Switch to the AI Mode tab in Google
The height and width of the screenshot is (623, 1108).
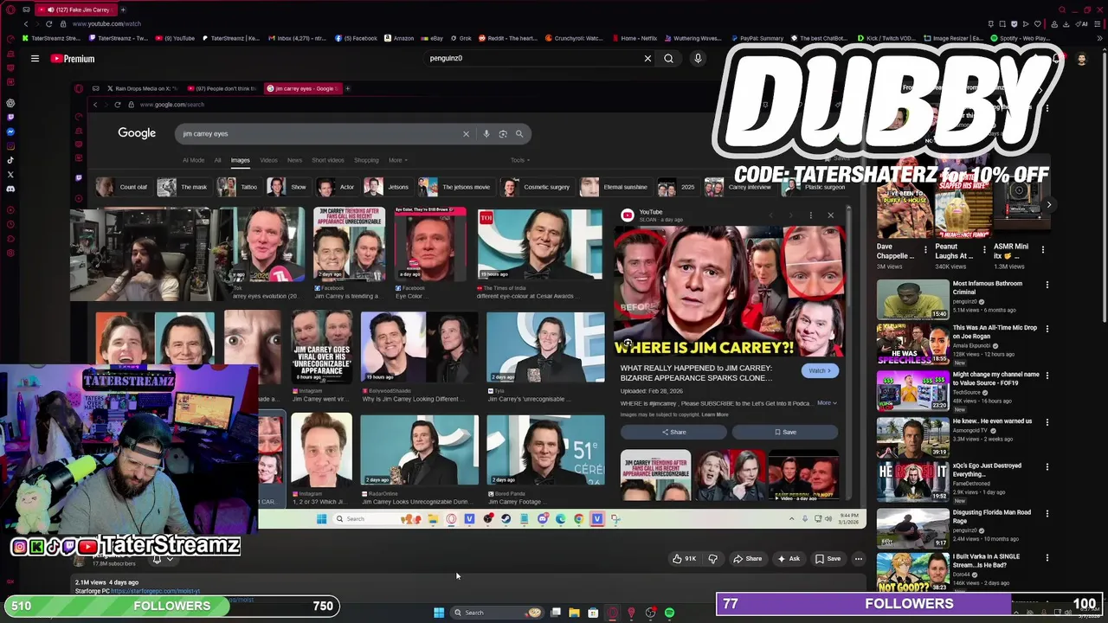[x=193, y=160]
